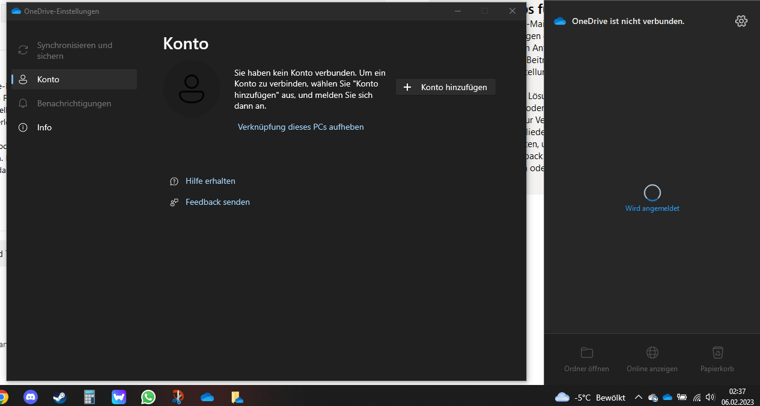Click Ordner öffnen in OneDrive flyout
The image size is (760, 406).
(x=587, y=359)
